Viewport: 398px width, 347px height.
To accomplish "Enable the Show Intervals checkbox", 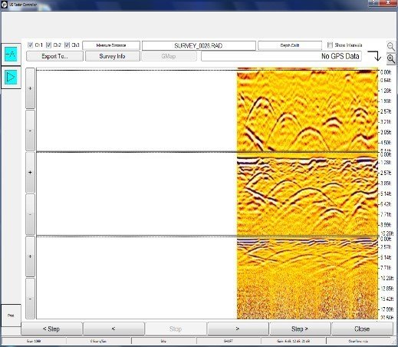I will (330, 45).
